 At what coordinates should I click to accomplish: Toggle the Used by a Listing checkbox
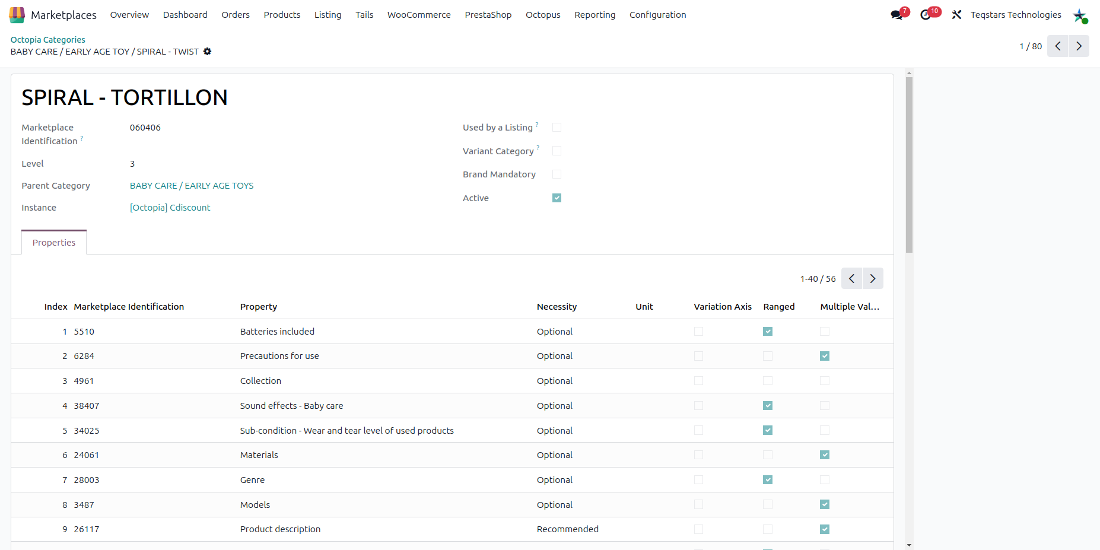[557, 128]
